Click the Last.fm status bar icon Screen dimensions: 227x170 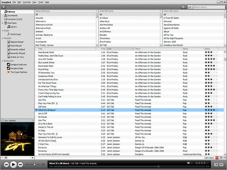click(x=217, y=158)
